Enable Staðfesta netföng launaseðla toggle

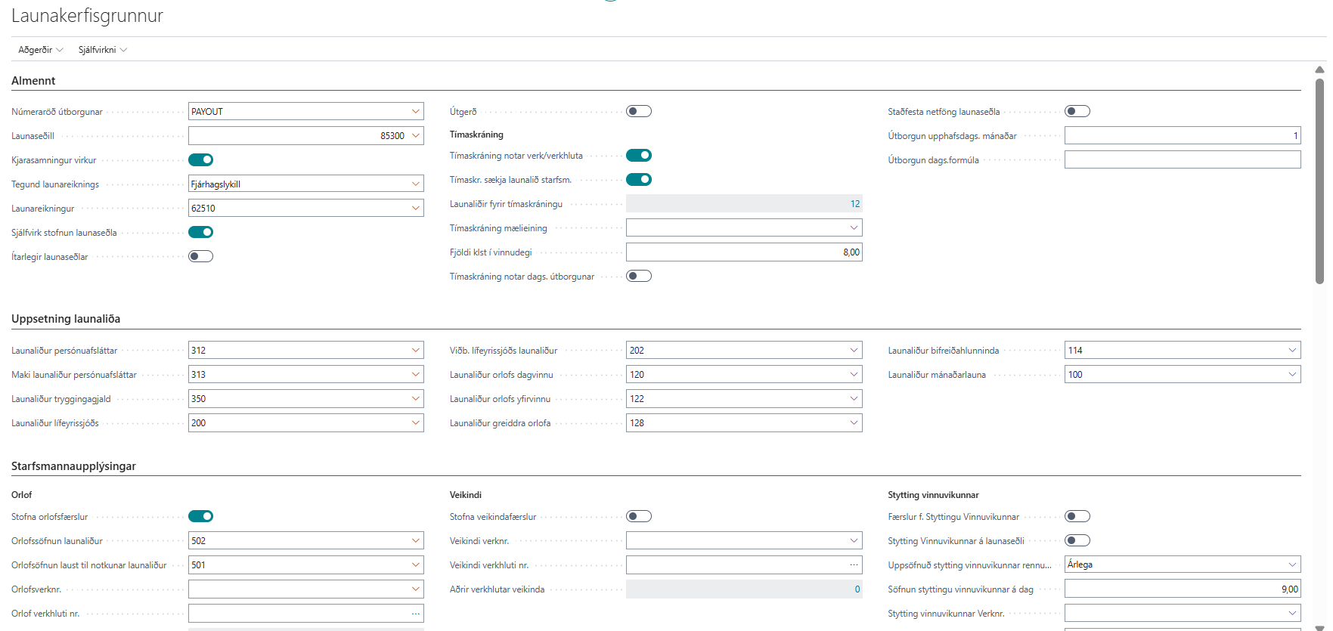coord(1077,111)
